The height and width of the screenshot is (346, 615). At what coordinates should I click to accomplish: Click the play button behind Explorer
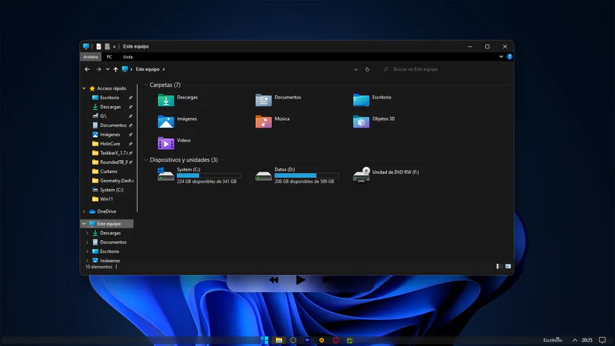pyautogui.click(x=301, y=280)
